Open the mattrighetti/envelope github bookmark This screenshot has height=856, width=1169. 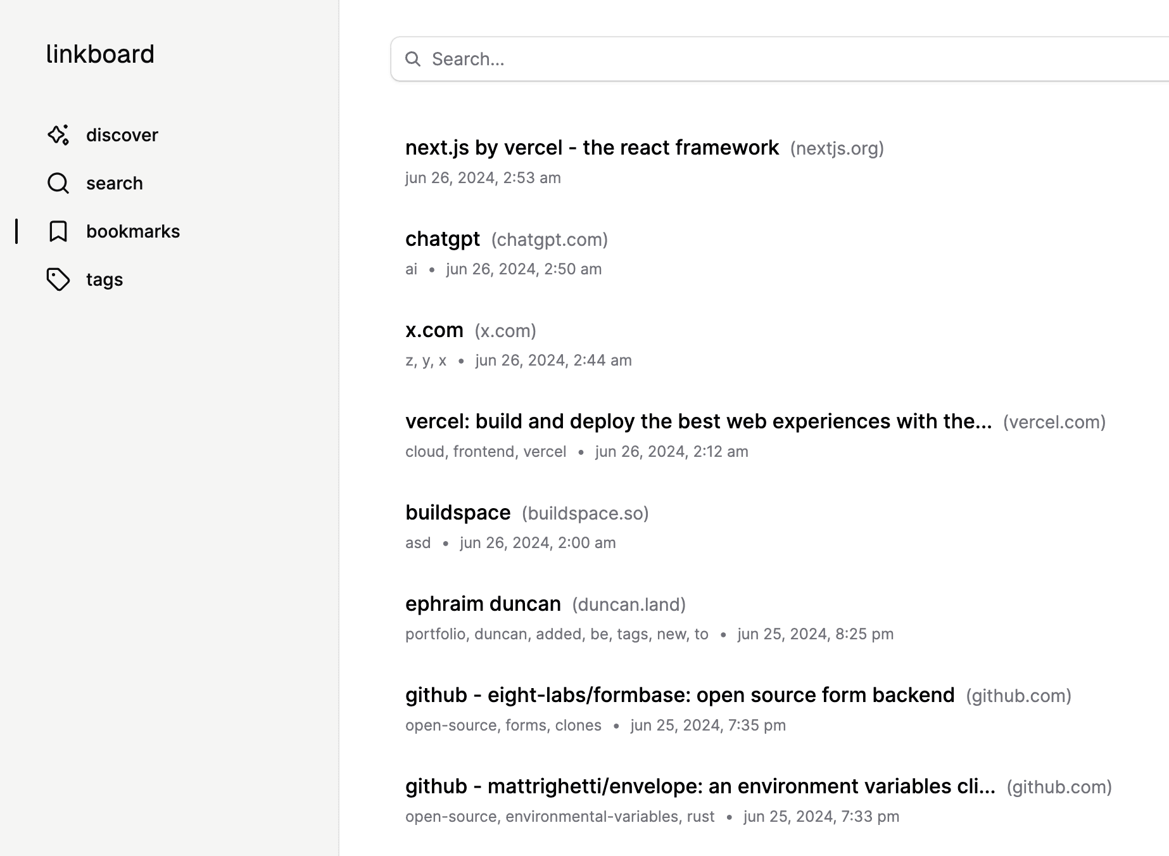click(700, 786)
